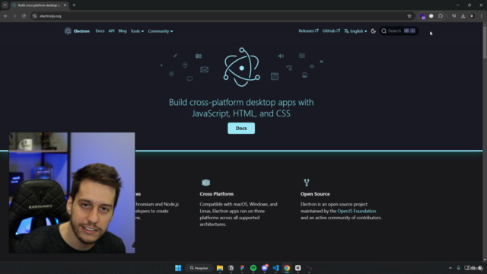Click the webcam video overlay

pyautogui.click(x=72, y=193)
